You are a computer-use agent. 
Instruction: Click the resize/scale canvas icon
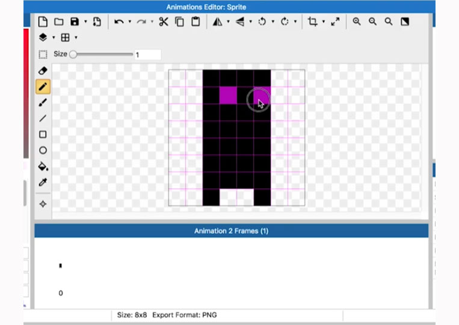335,22
